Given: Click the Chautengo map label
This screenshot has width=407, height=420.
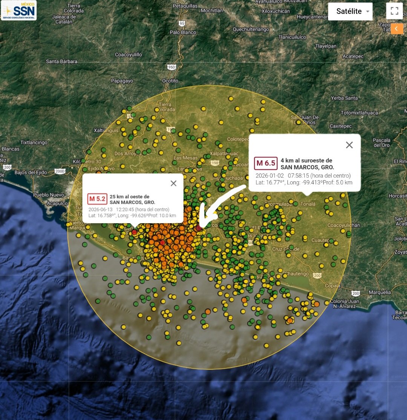Looking at the screenshot, I should pyautogui.click(x=297, y=273).
